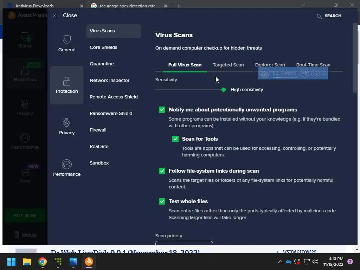The image size is (360, 270).
Task: Open Firewall settings
Action: [x=98, y=130]
